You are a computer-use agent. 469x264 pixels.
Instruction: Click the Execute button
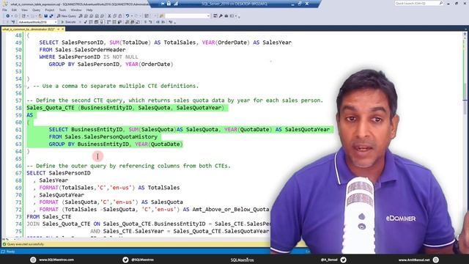click(x=68, y=22)
